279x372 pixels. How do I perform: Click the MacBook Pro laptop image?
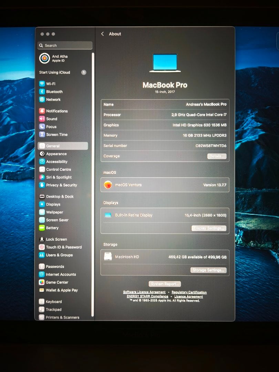click(165, 63)
